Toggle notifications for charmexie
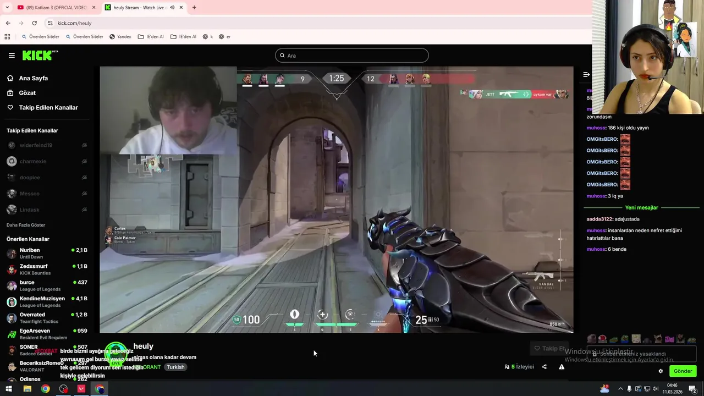Image resolution: width=704 pixels, height=396 pixels. point(84,162)
